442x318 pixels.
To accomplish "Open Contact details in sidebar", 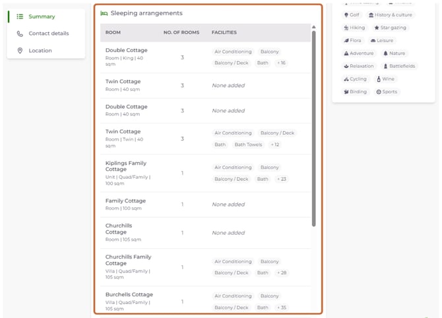I will (x=48, y=34).
